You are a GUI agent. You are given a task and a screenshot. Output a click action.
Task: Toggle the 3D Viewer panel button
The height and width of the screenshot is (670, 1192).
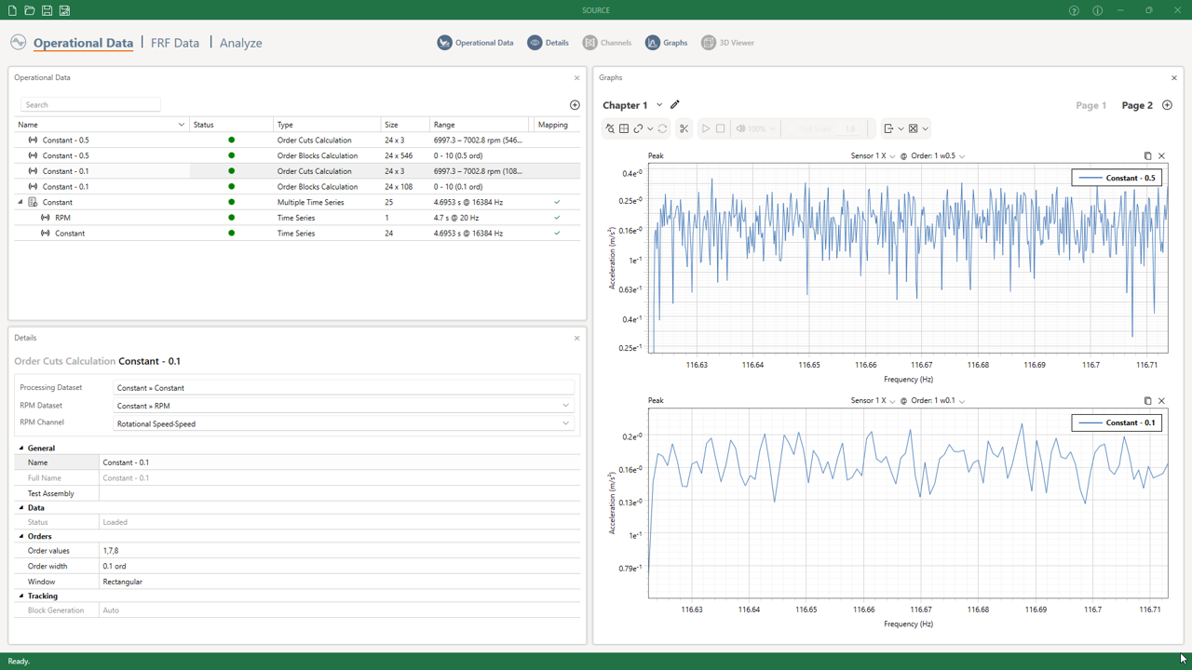[728, 43]
